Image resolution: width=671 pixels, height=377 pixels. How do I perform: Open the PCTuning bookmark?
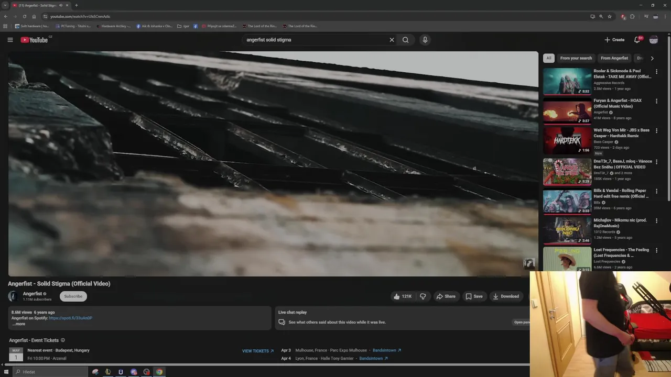click(x=73, y=26)
